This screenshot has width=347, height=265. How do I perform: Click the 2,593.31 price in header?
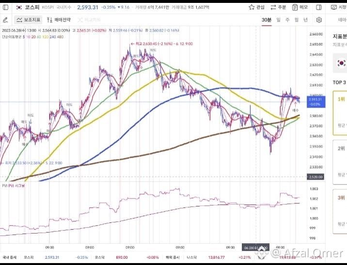pyautogui.click(x=88, y=7)
